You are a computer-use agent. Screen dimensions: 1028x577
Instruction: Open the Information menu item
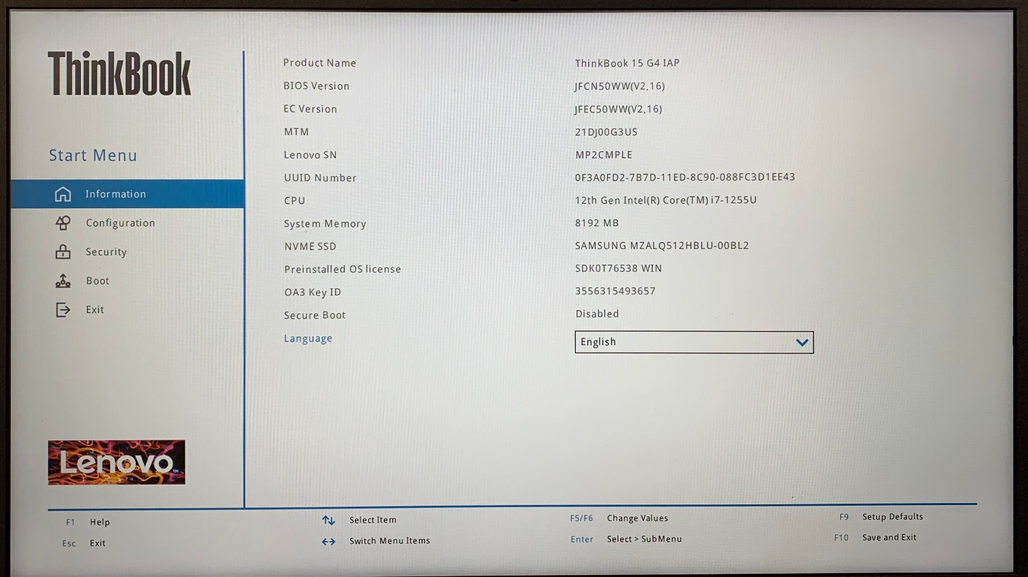point(127,194)
